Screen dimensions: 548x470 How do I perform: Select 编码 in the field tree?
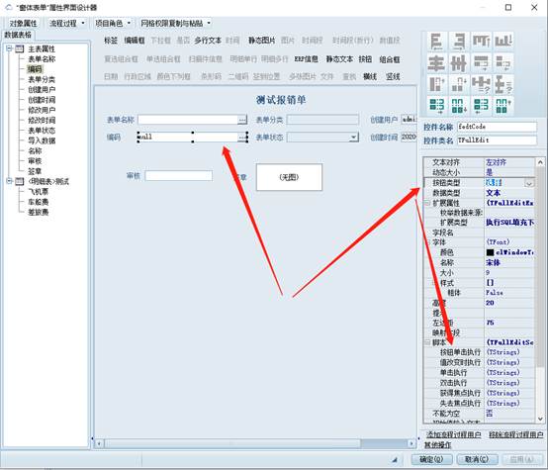(x=35, y=69)
